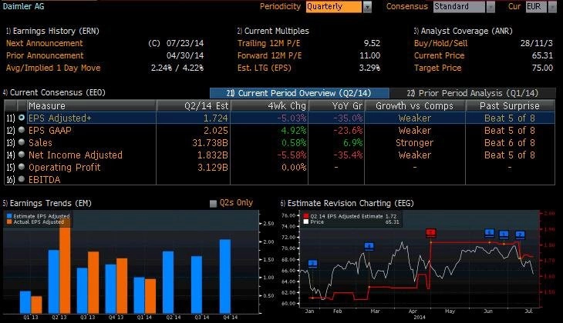Select the EPS Adjusted+ radio button
This screenshot has width=563, height=323.
pos(22,118)
